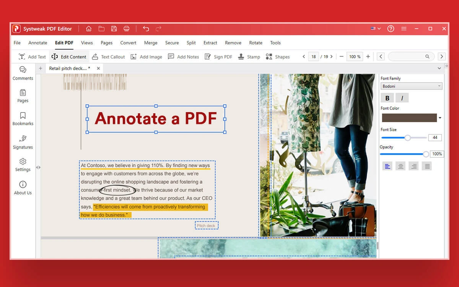Viewport: 459px width, 287px height.
Task: Click the Home icon in title bar
Action: coord(89,29)
